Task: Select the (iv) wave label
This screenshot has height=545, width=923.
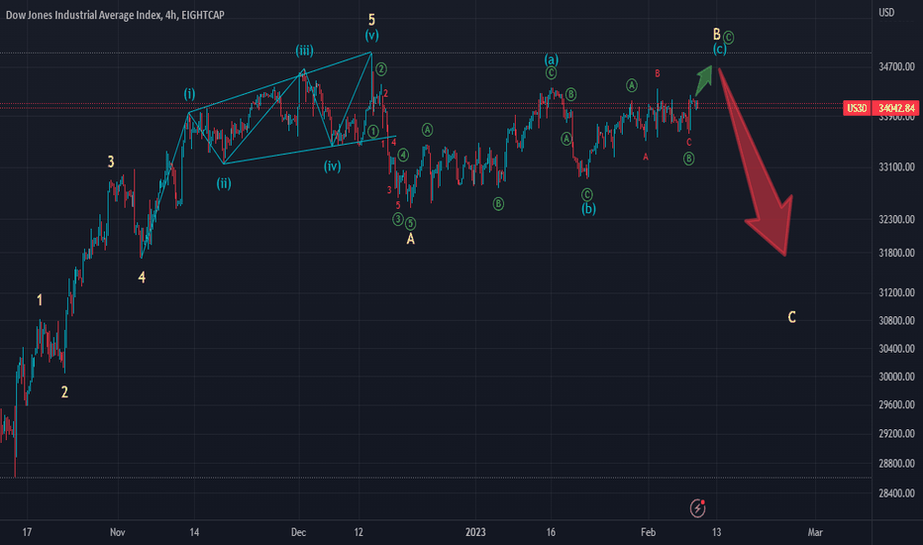Action: [332, 166]
